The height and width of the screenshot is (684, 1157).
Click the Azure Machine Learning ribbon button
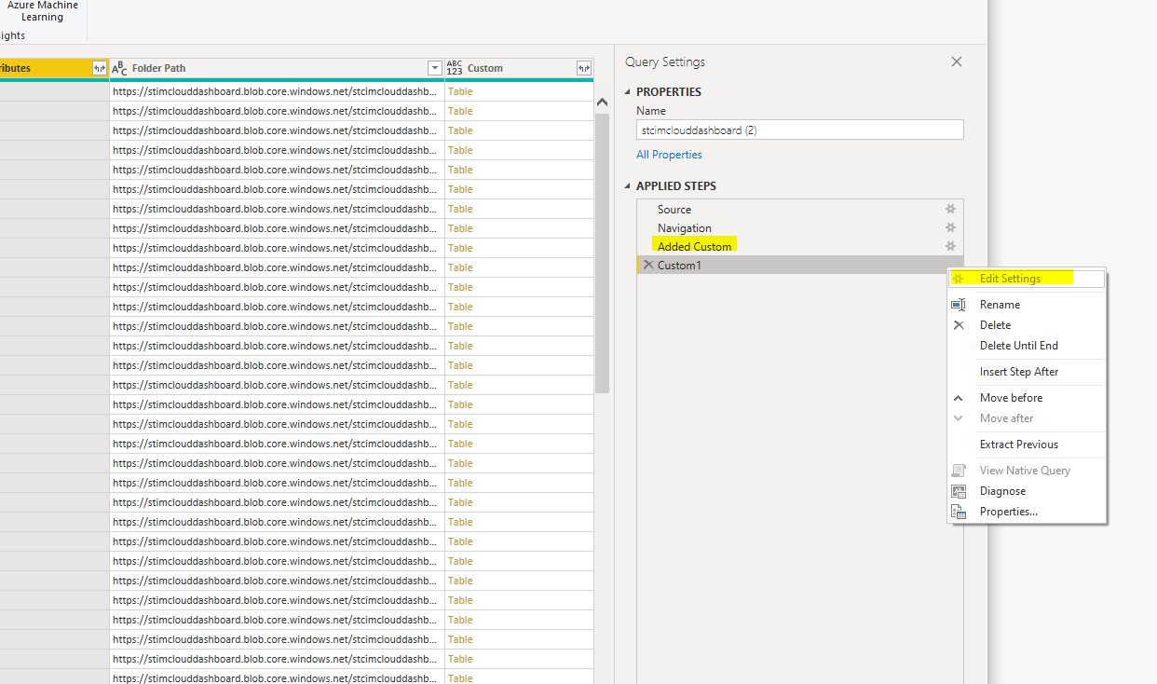pyautogui.click(x=43, y=11)
